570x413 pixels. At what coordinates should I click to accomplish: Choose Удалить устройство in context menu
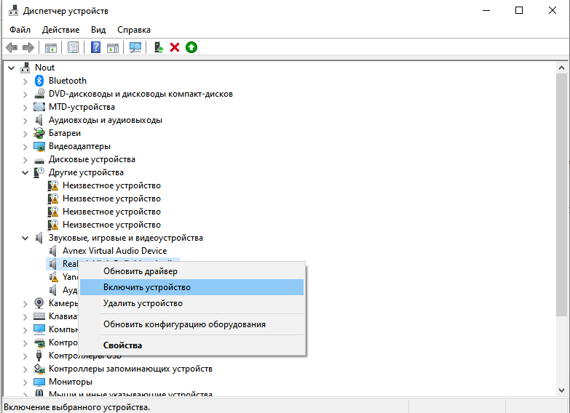[191, 303]
